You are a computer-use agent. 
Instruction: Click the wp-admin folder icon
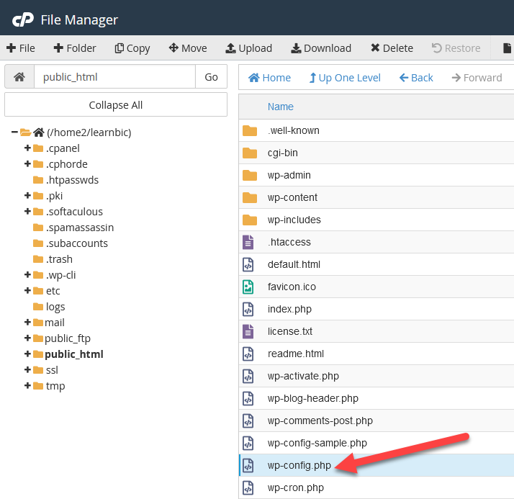[250, 175]
